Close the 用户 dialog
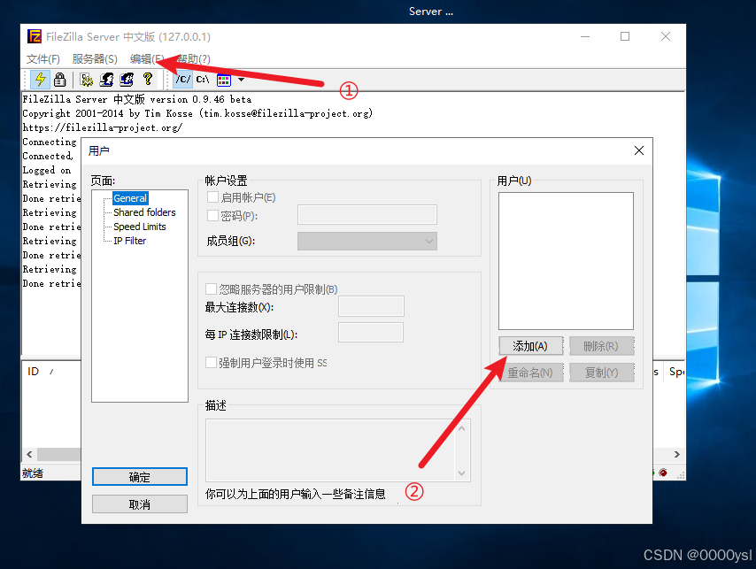Screen dimensions: 756x569 639,150
